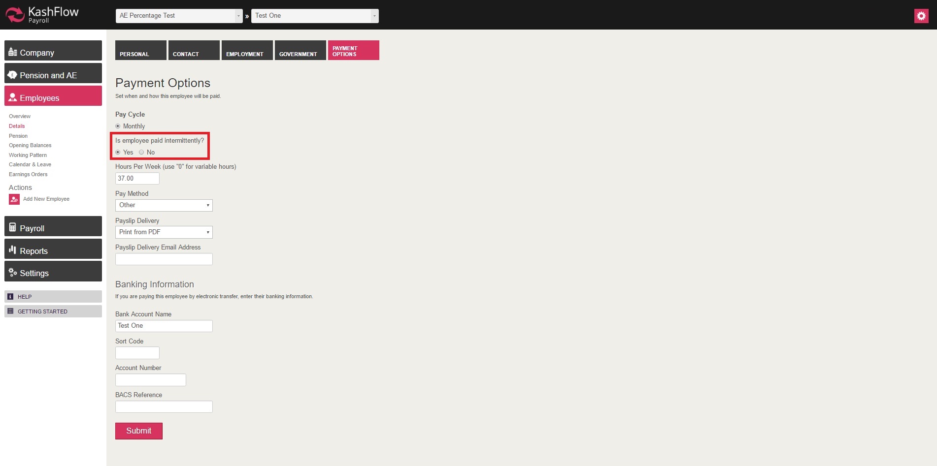Viewport: 937px width, 466px height.
Task: Click the Payroll calculator icon
Action: tap(13, 228)
